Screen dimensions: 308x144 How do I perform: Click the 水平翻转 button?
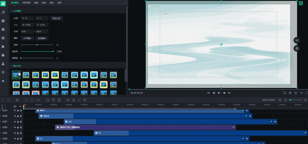pyautogui.click(x=27, y=38)
